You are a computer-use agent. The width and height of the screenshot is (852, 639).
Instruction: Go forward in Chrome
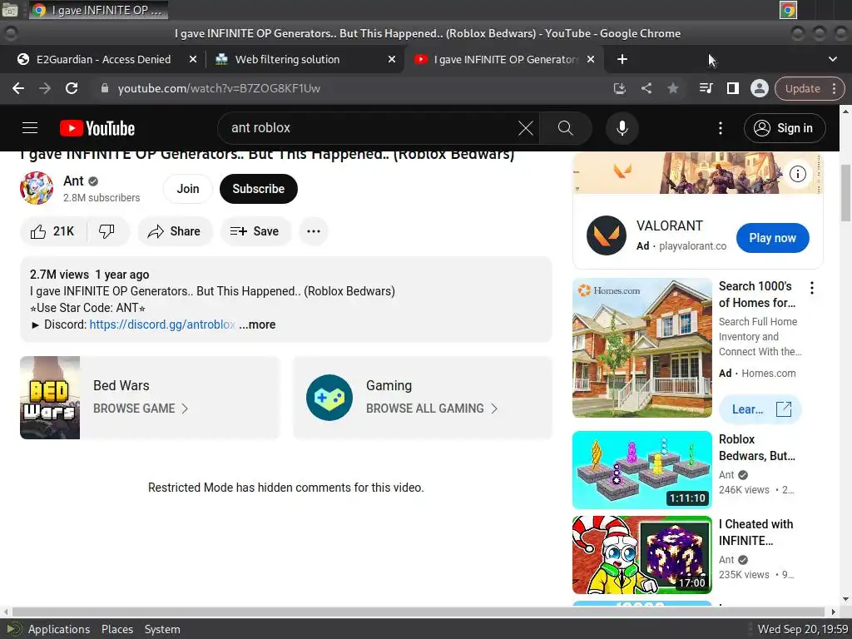(x=45, y=88)
